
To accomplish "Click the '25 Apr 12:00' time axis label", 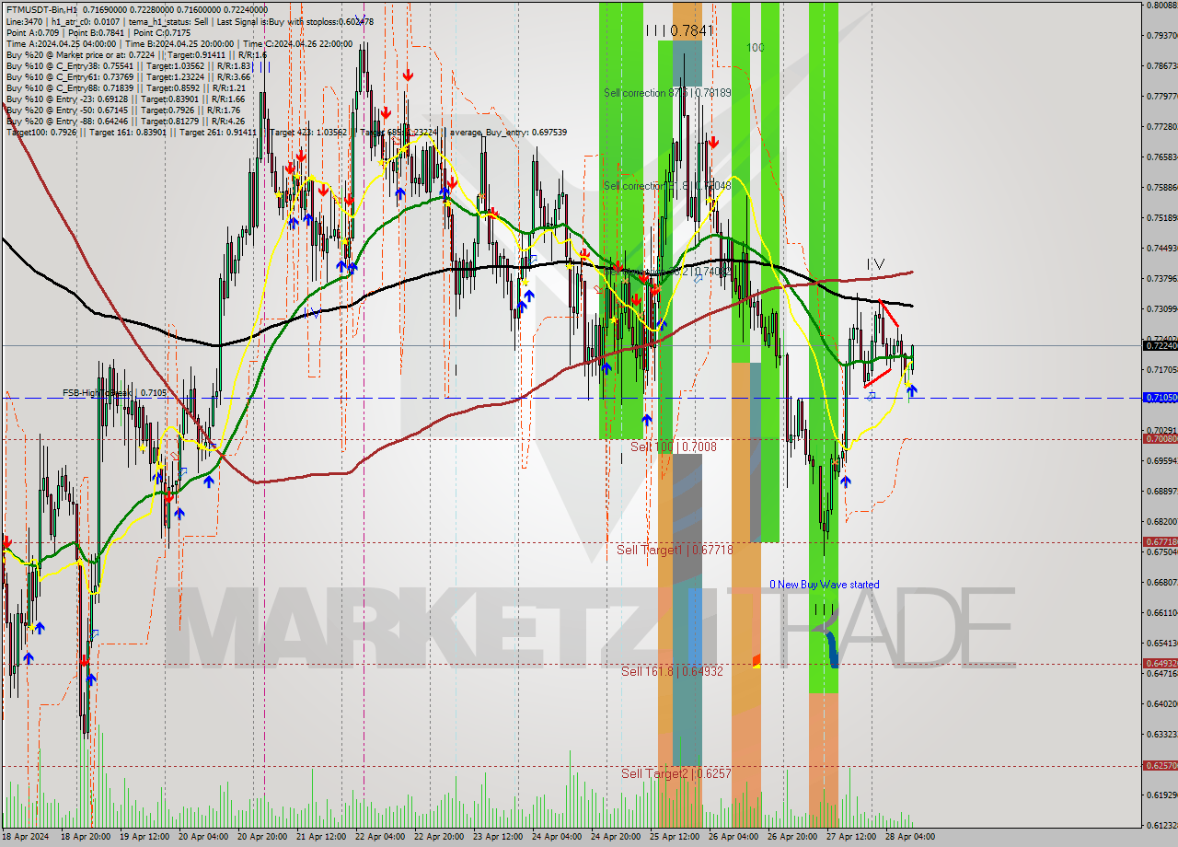I will (675, 837).
